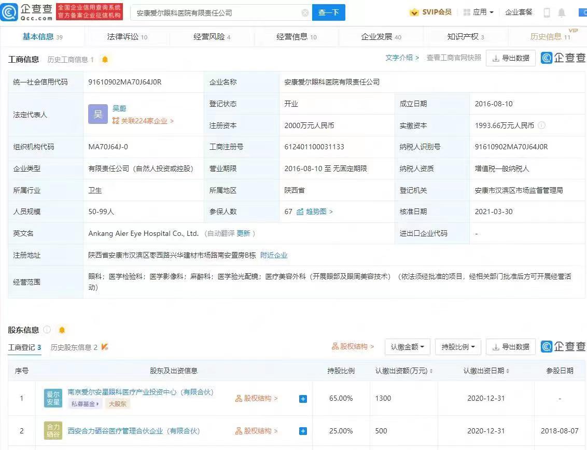
Task: Open the 私募基金 tag dropdown
Action: 85,404
